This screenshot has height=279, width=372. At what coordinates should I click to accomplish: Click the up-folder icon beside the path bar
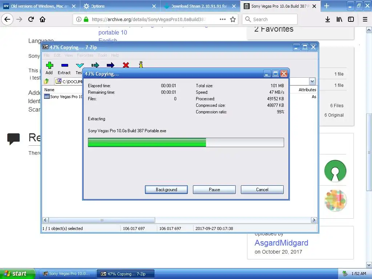46,81
